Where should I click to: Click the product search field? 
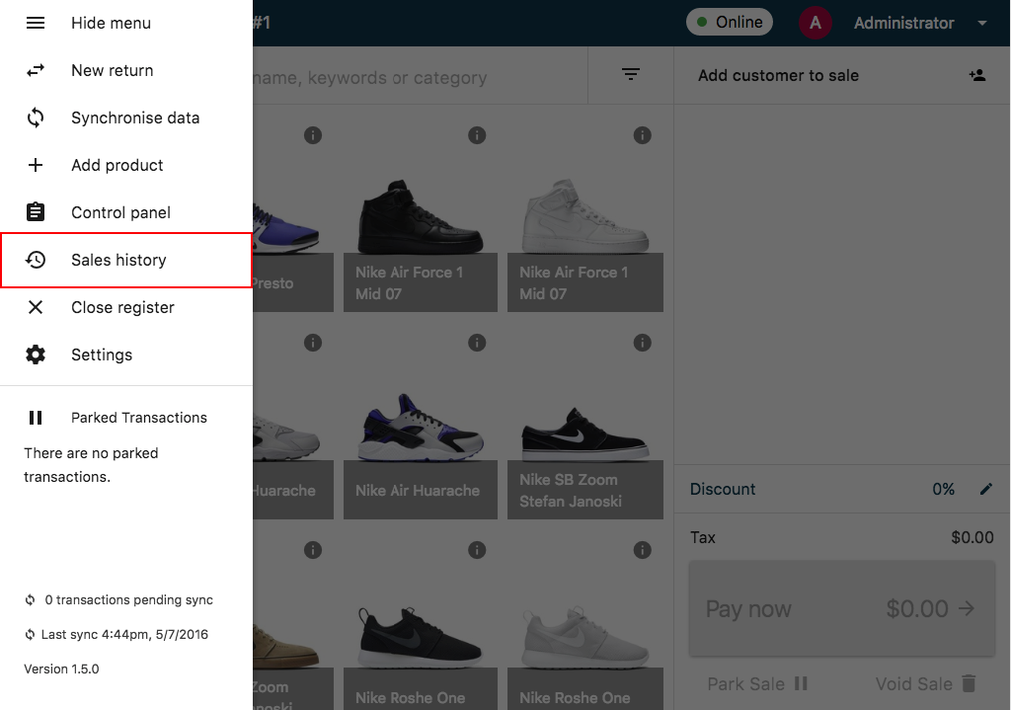tap(420, 75)
